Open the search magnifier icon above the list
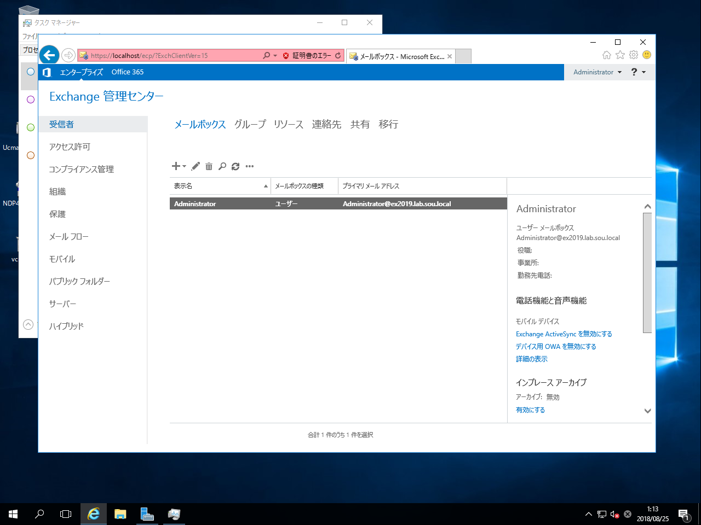 [222, 166]
